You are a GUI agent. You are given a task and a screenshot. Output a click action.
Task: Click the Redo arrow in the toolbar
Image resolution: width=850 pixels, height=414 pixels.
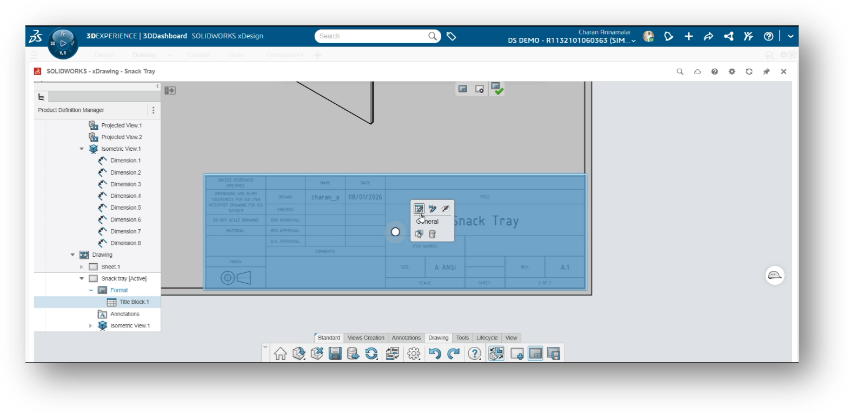coord(454,353)
